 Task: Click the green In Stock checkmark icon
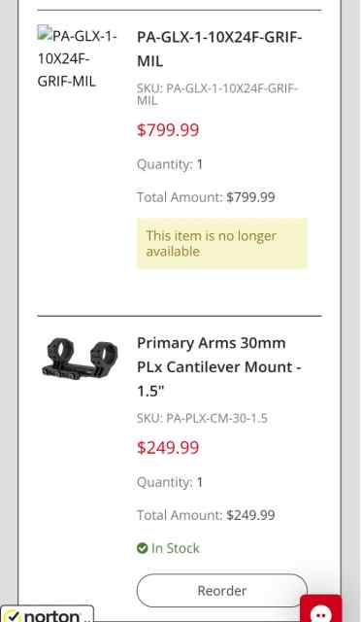(143, 548)
